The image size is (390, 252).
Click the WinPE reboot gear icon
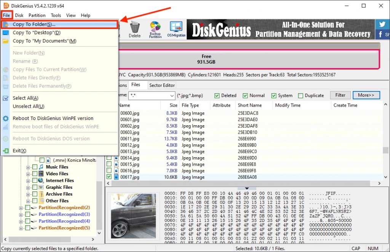tap(5, 118)
